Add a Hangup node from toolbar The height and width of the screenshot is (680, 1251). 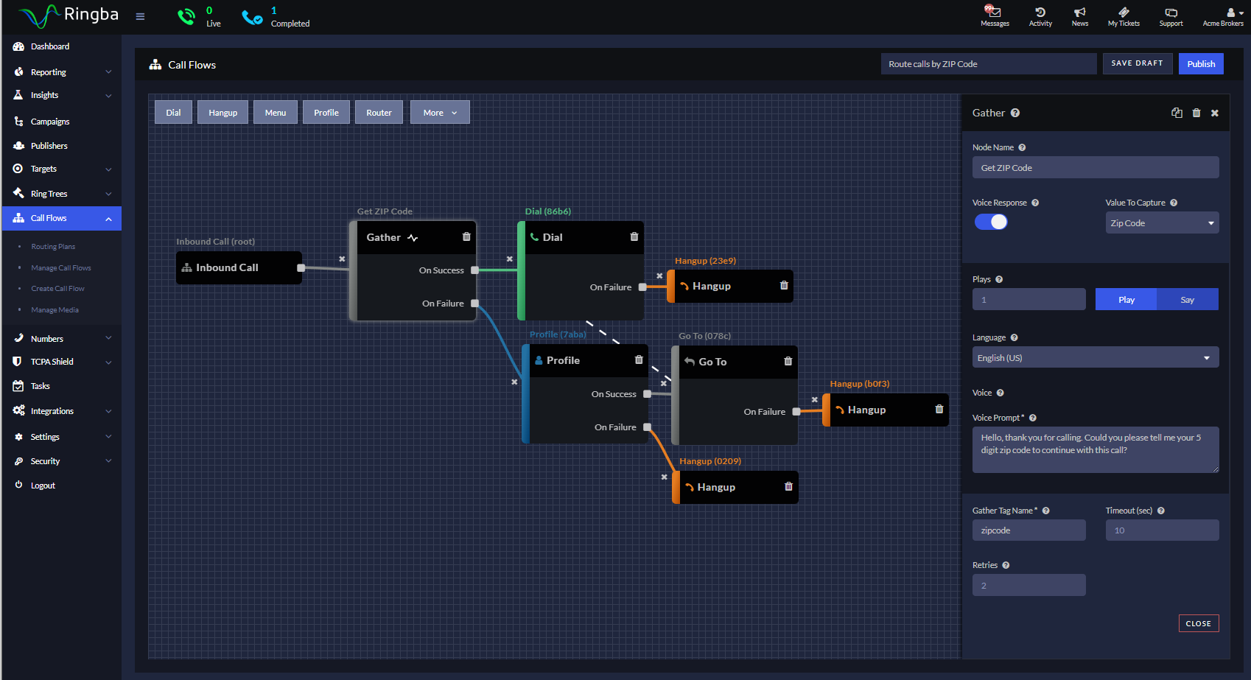[x=222, y=112]
